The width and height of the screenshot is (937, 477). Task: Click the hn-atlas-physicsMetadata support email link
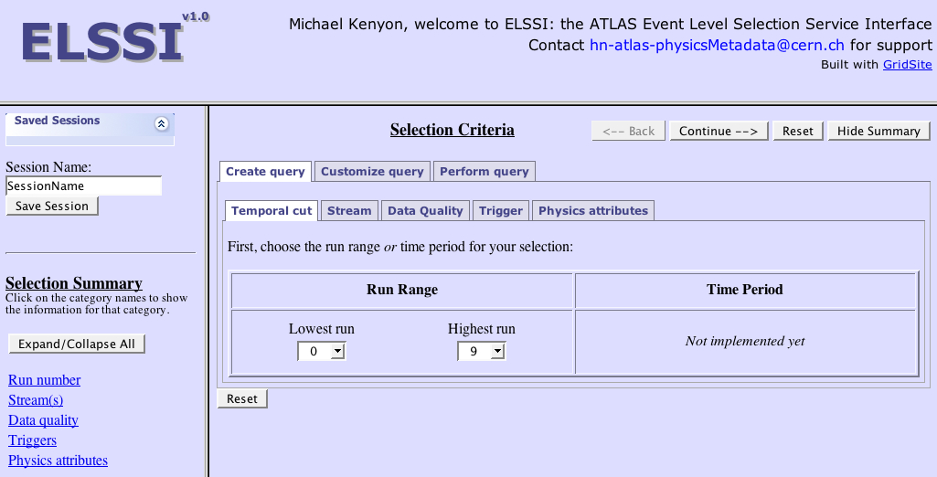coord(718,45)
